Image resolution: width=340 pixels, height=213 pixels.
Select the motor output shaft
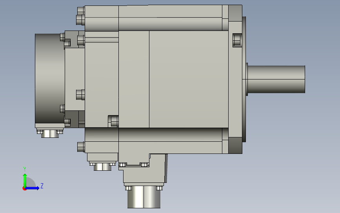pos(276,79)
